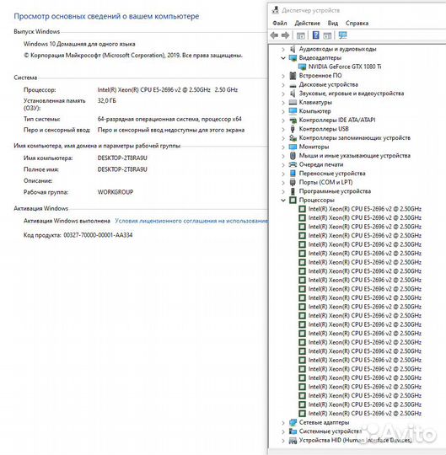Viewport: 446px width, 455px height.
Task: Expand Программные устройства
Action: (x=283, y=191)
